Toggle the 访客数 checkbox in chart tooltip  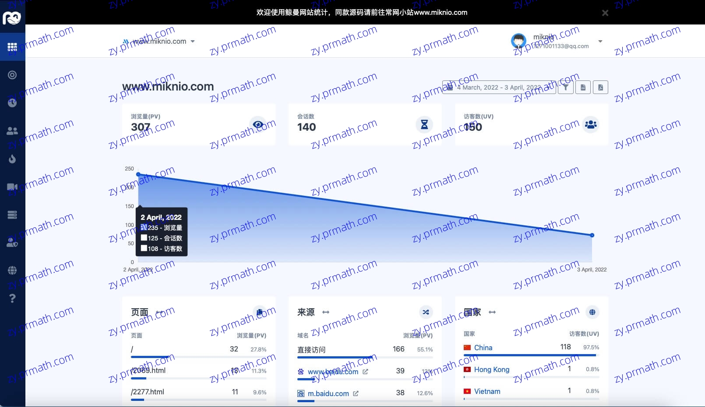144,248
